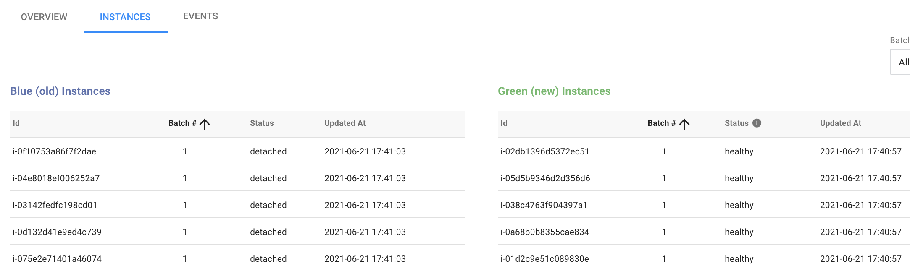Sort Green instances by Id column
Screen dimensions: 910x271
(504, 123)
